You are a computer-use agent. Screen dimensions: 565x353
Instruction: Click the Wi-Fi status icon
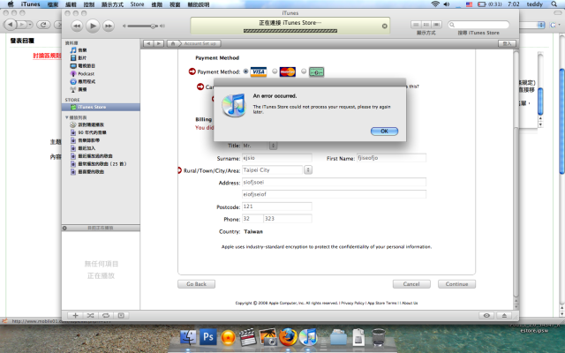point(435,4)
